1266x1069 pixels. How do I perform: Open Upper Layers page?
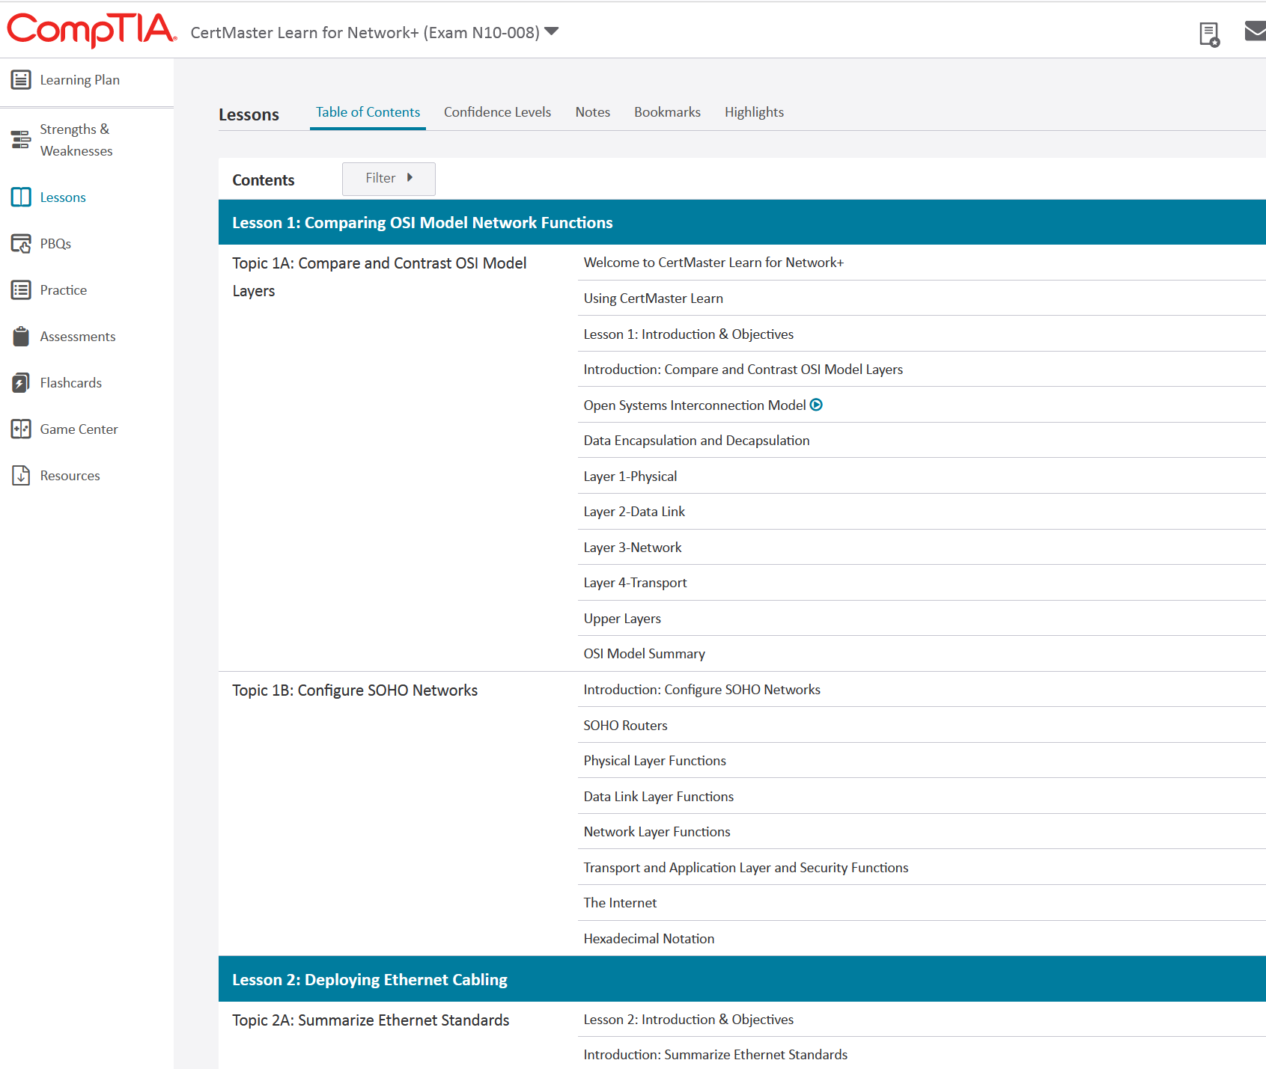tap(622, 619)
